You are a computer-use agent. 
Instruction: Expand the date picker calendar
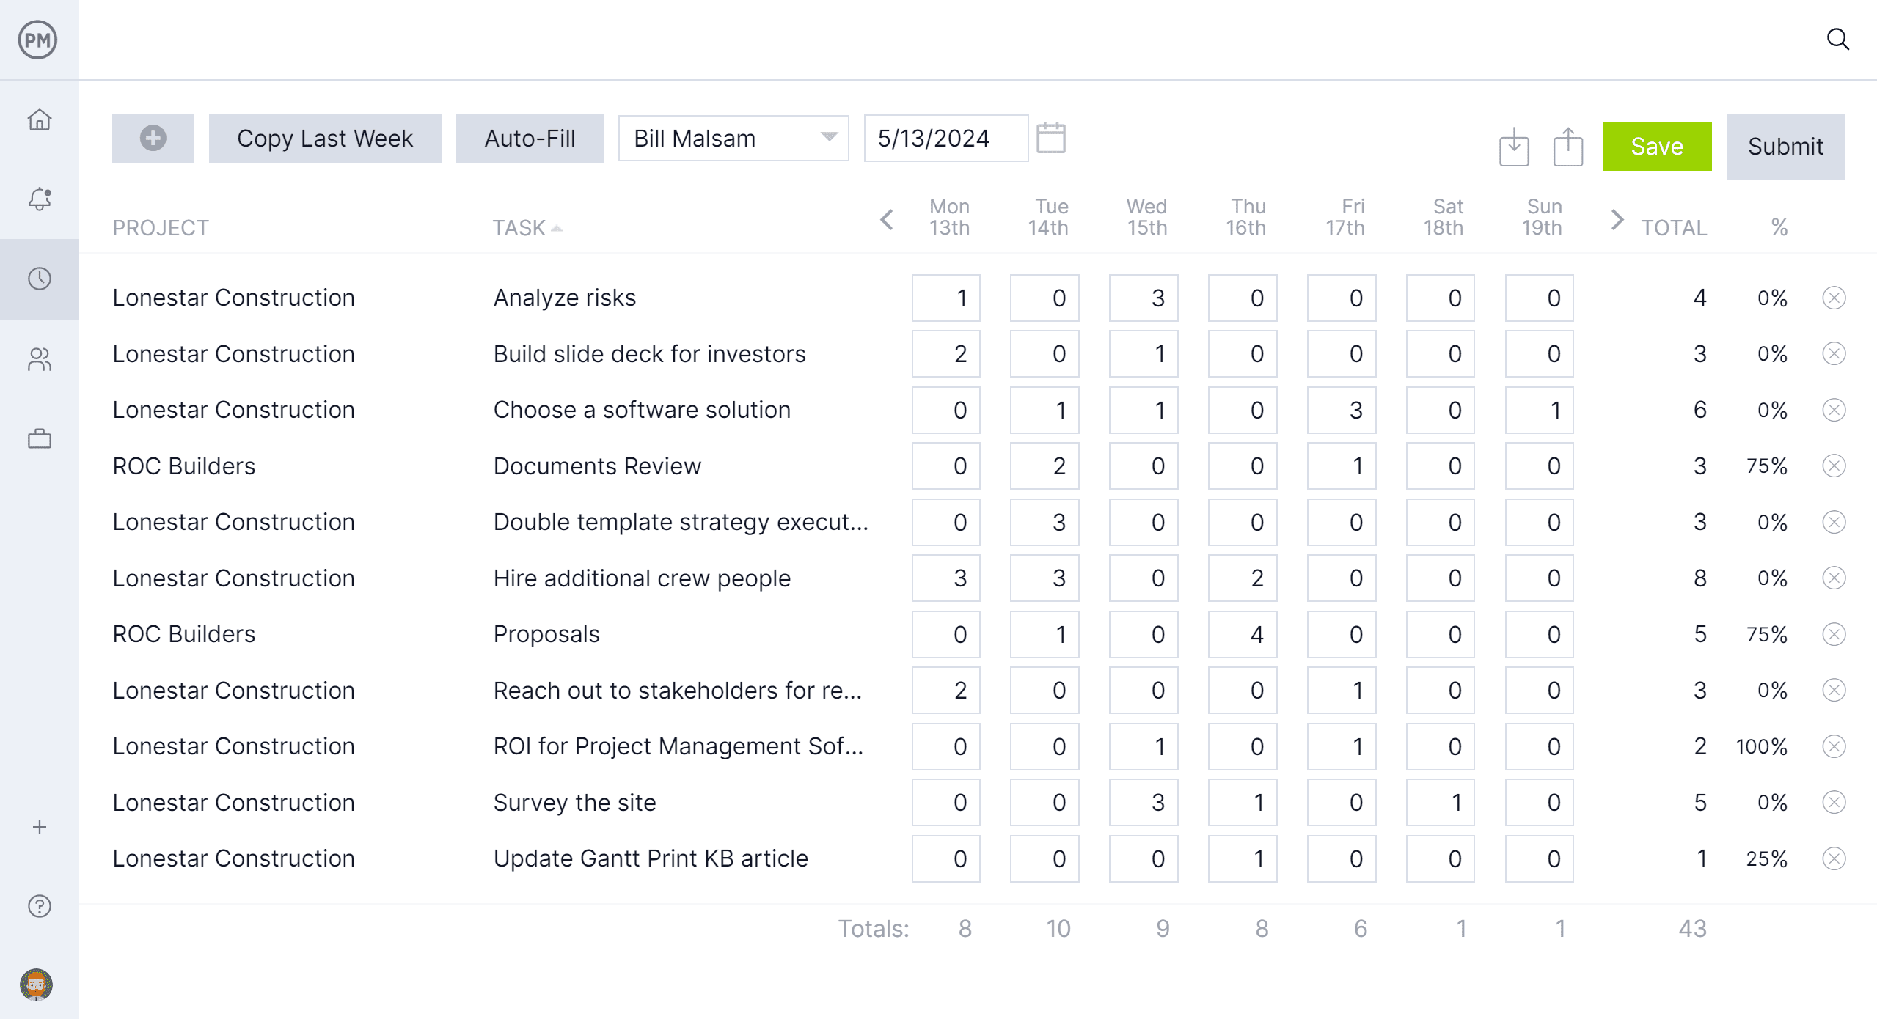click(x=1052, y=138)
